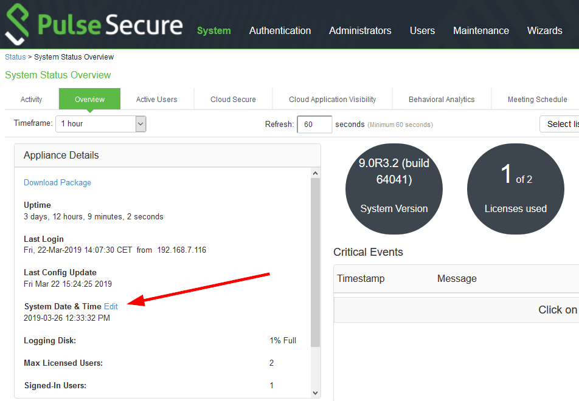Image resolution: width=579 pixels, height=401 pixels.
Task: Open the Wizards menu
Action: coord(545,30)
